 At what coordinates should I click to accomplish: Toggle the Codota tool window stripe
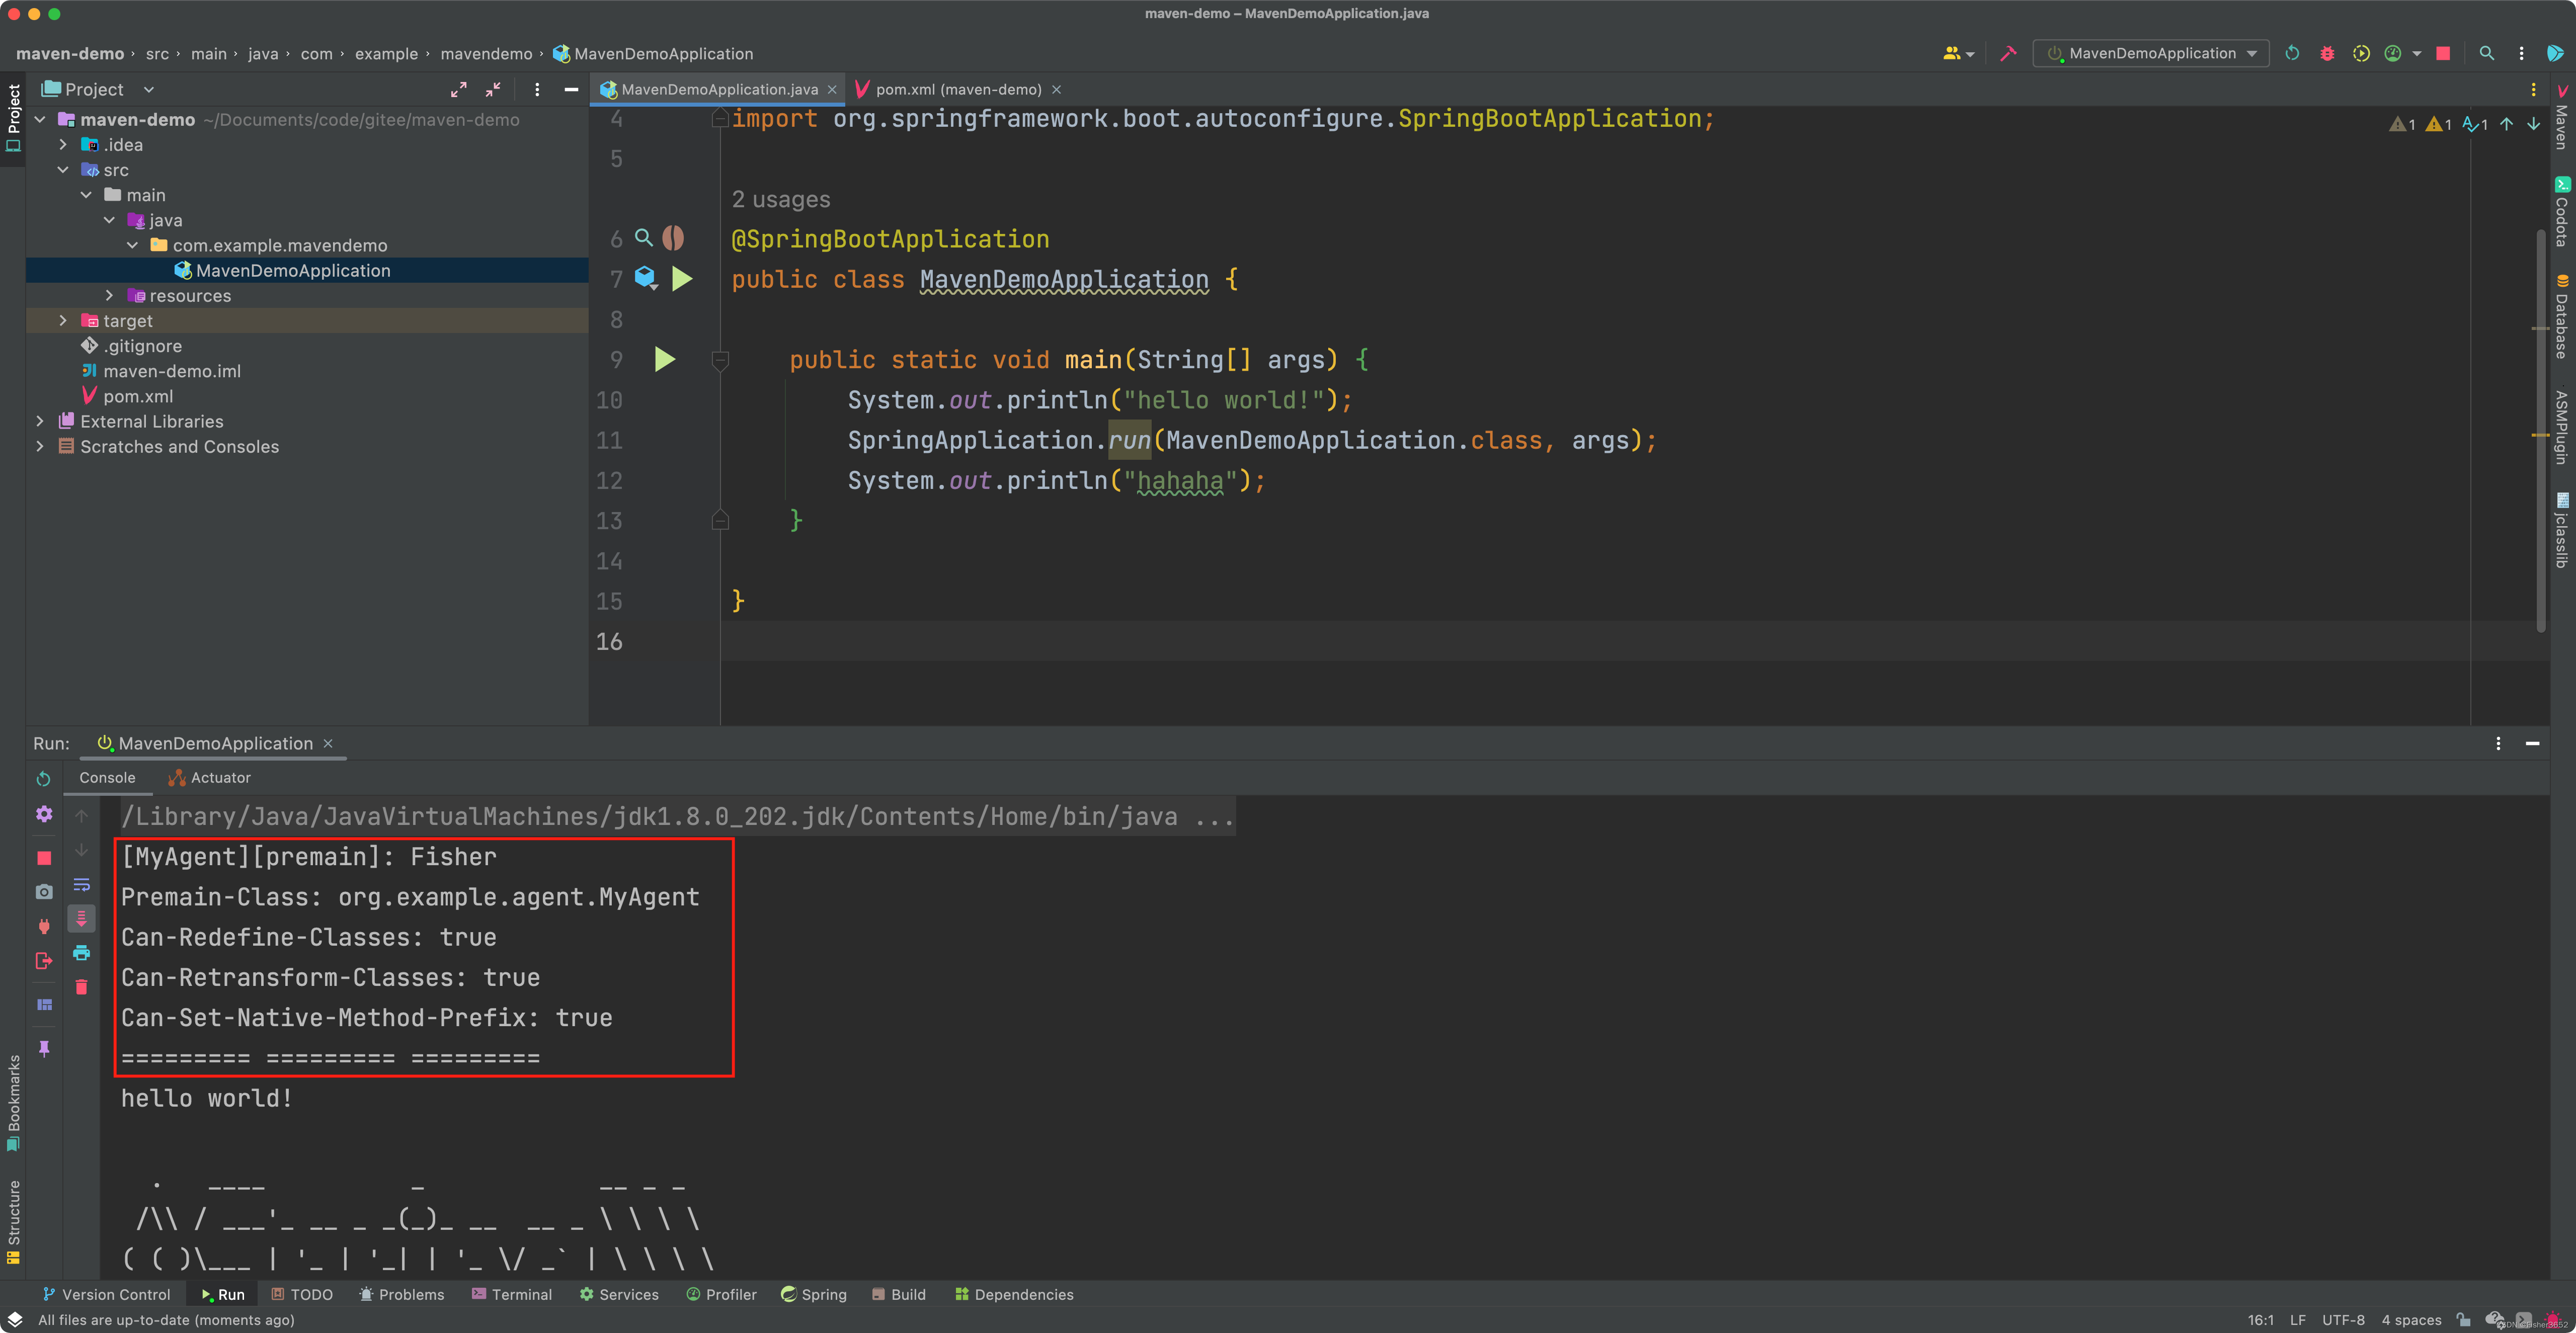click(x=2562, y=212)
